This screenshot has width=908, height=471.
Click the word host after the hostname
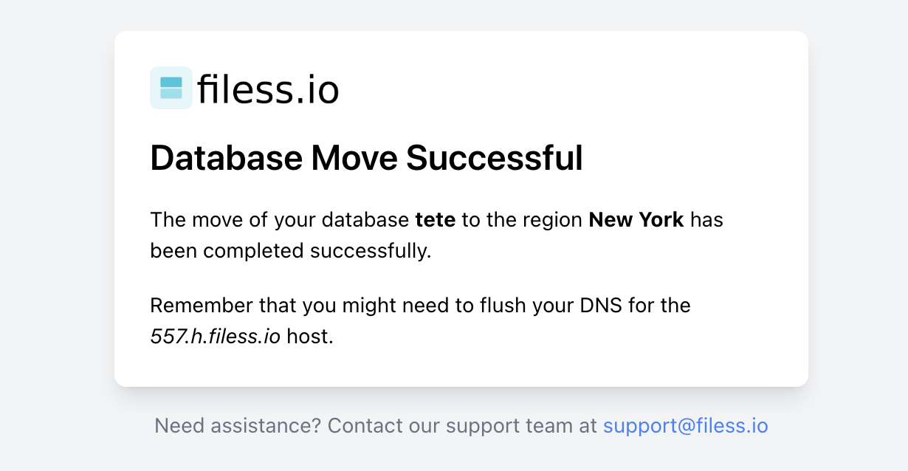(310, 337)
